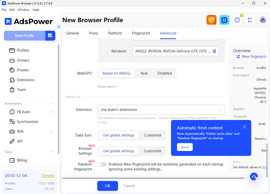Click the 2030-12-04 expiry date
The width and height of the screenshot is (270, 194).
point(16,176)
